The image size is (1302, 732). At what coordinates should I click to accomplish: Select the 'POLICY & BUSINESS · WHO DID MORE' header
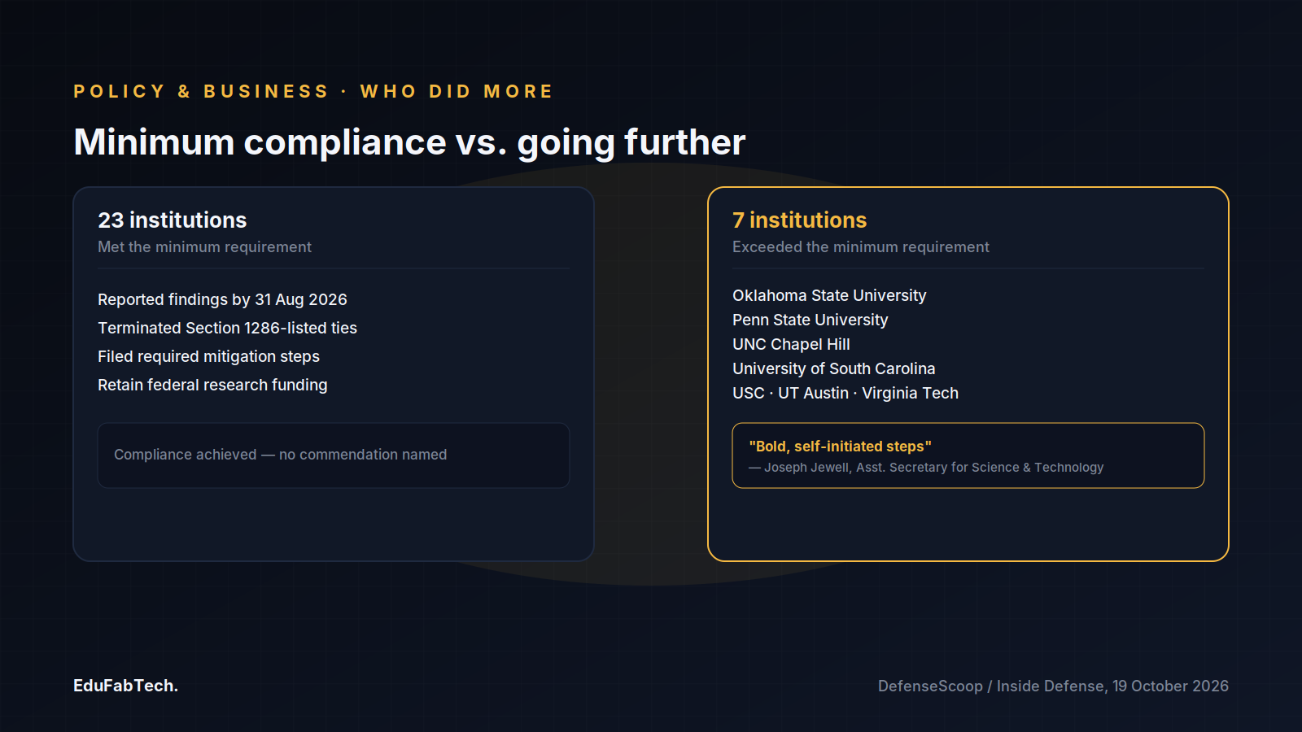[313, 91]
